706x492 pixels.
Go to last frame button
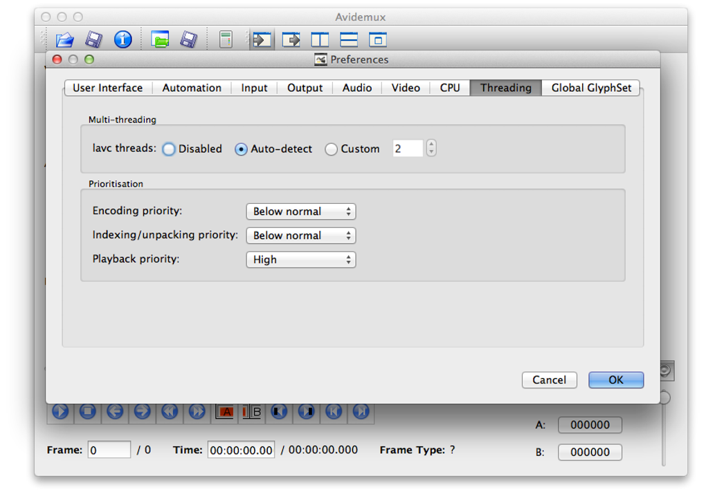point(361,411)
